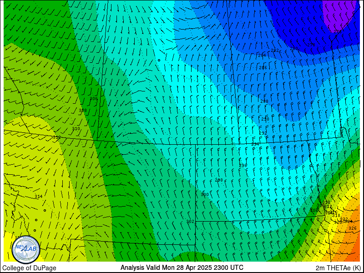
Task: Click the 276 contour label
Action: click(338, 31)
